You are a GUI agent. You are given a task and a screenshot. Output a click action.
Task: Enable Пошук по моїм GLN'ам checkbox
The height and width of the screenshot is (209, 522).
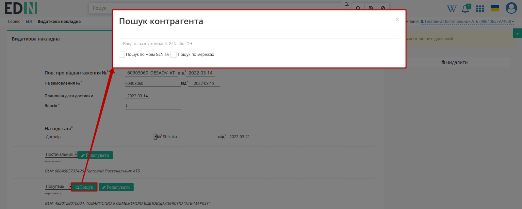click(x=122, y=55)
